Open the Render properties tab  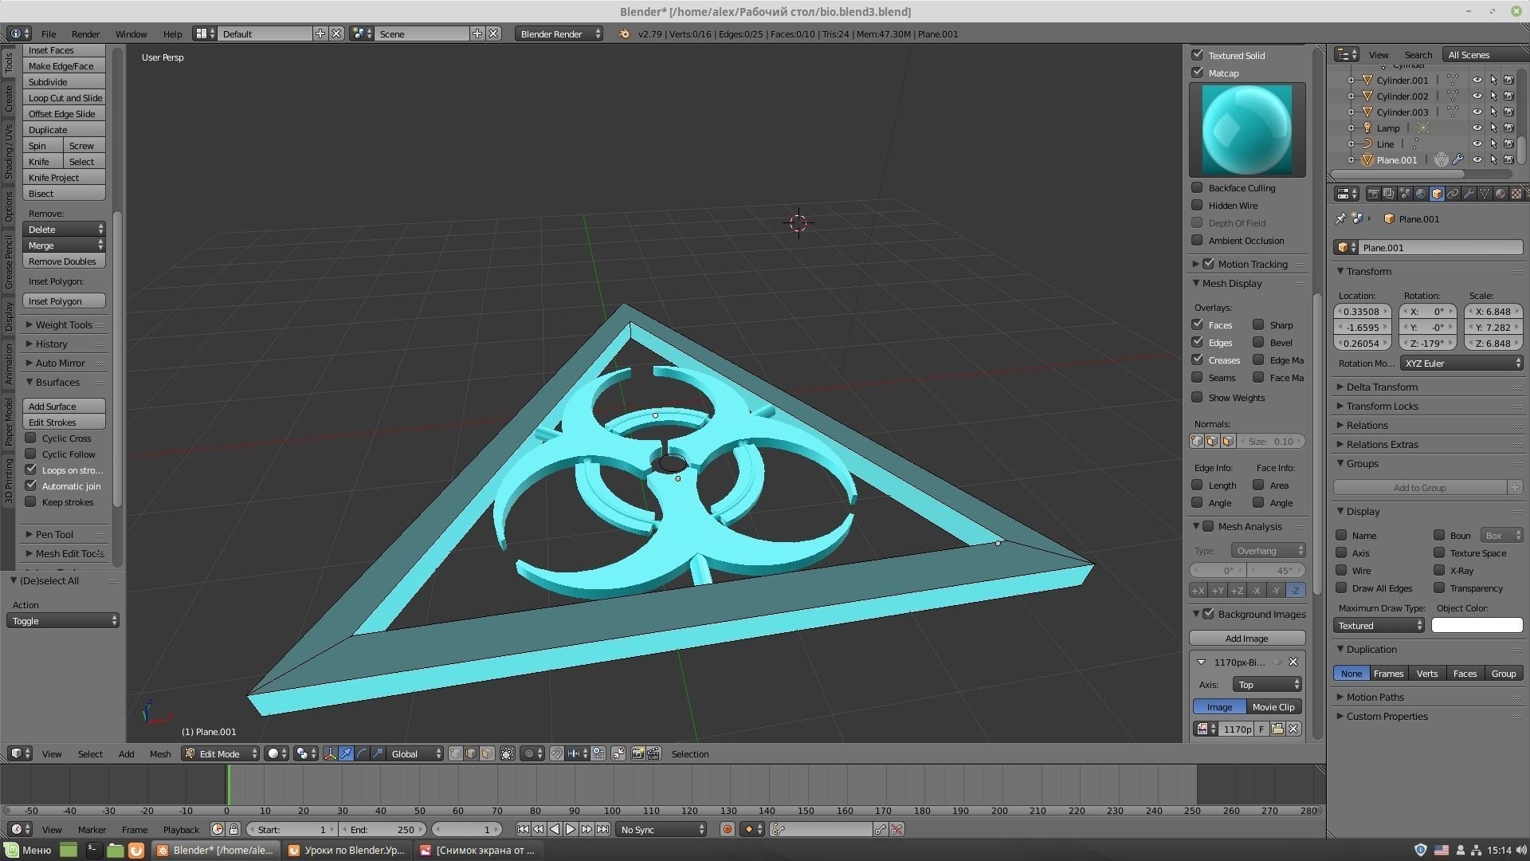(1374, 194)
